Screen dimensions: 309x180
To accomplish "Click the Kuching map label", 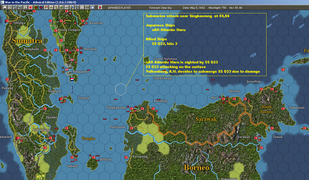I will (x=160, y=101).
